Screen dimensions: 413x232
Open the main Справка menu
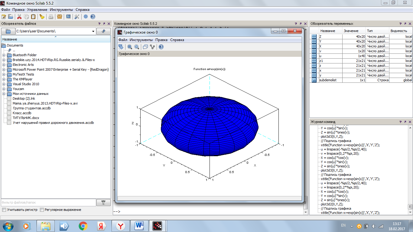pos(83,10)
